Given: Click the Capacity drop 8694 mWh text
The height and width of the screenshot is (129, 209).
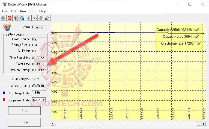Looking at the screenshot, I should coord(181,36).
